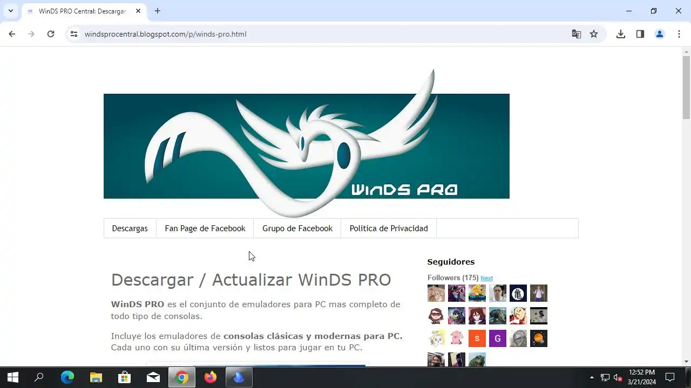
Task: Click the WinDS PRO header banner
Action: point(307,145)
